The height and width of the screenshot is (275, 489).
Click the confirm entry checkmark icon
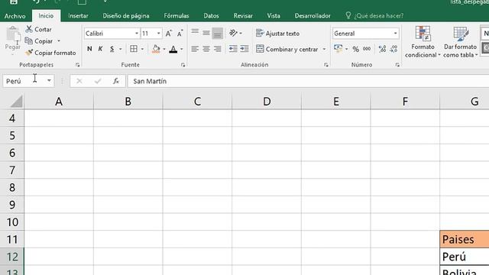(98, 81)
